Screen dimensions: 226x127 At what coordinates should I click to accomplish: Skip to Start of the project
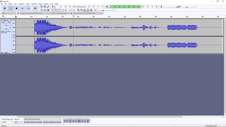click(22, 8)
